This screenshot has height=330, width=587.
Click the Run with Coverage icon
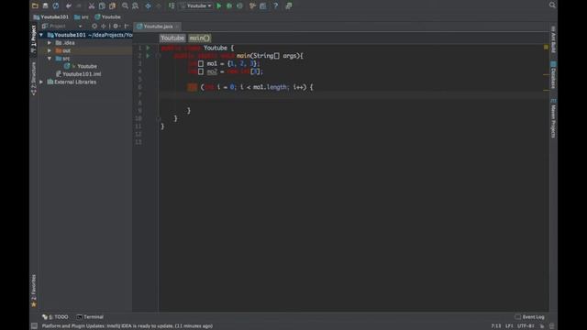pyautogui.click(x=239, y=5)
